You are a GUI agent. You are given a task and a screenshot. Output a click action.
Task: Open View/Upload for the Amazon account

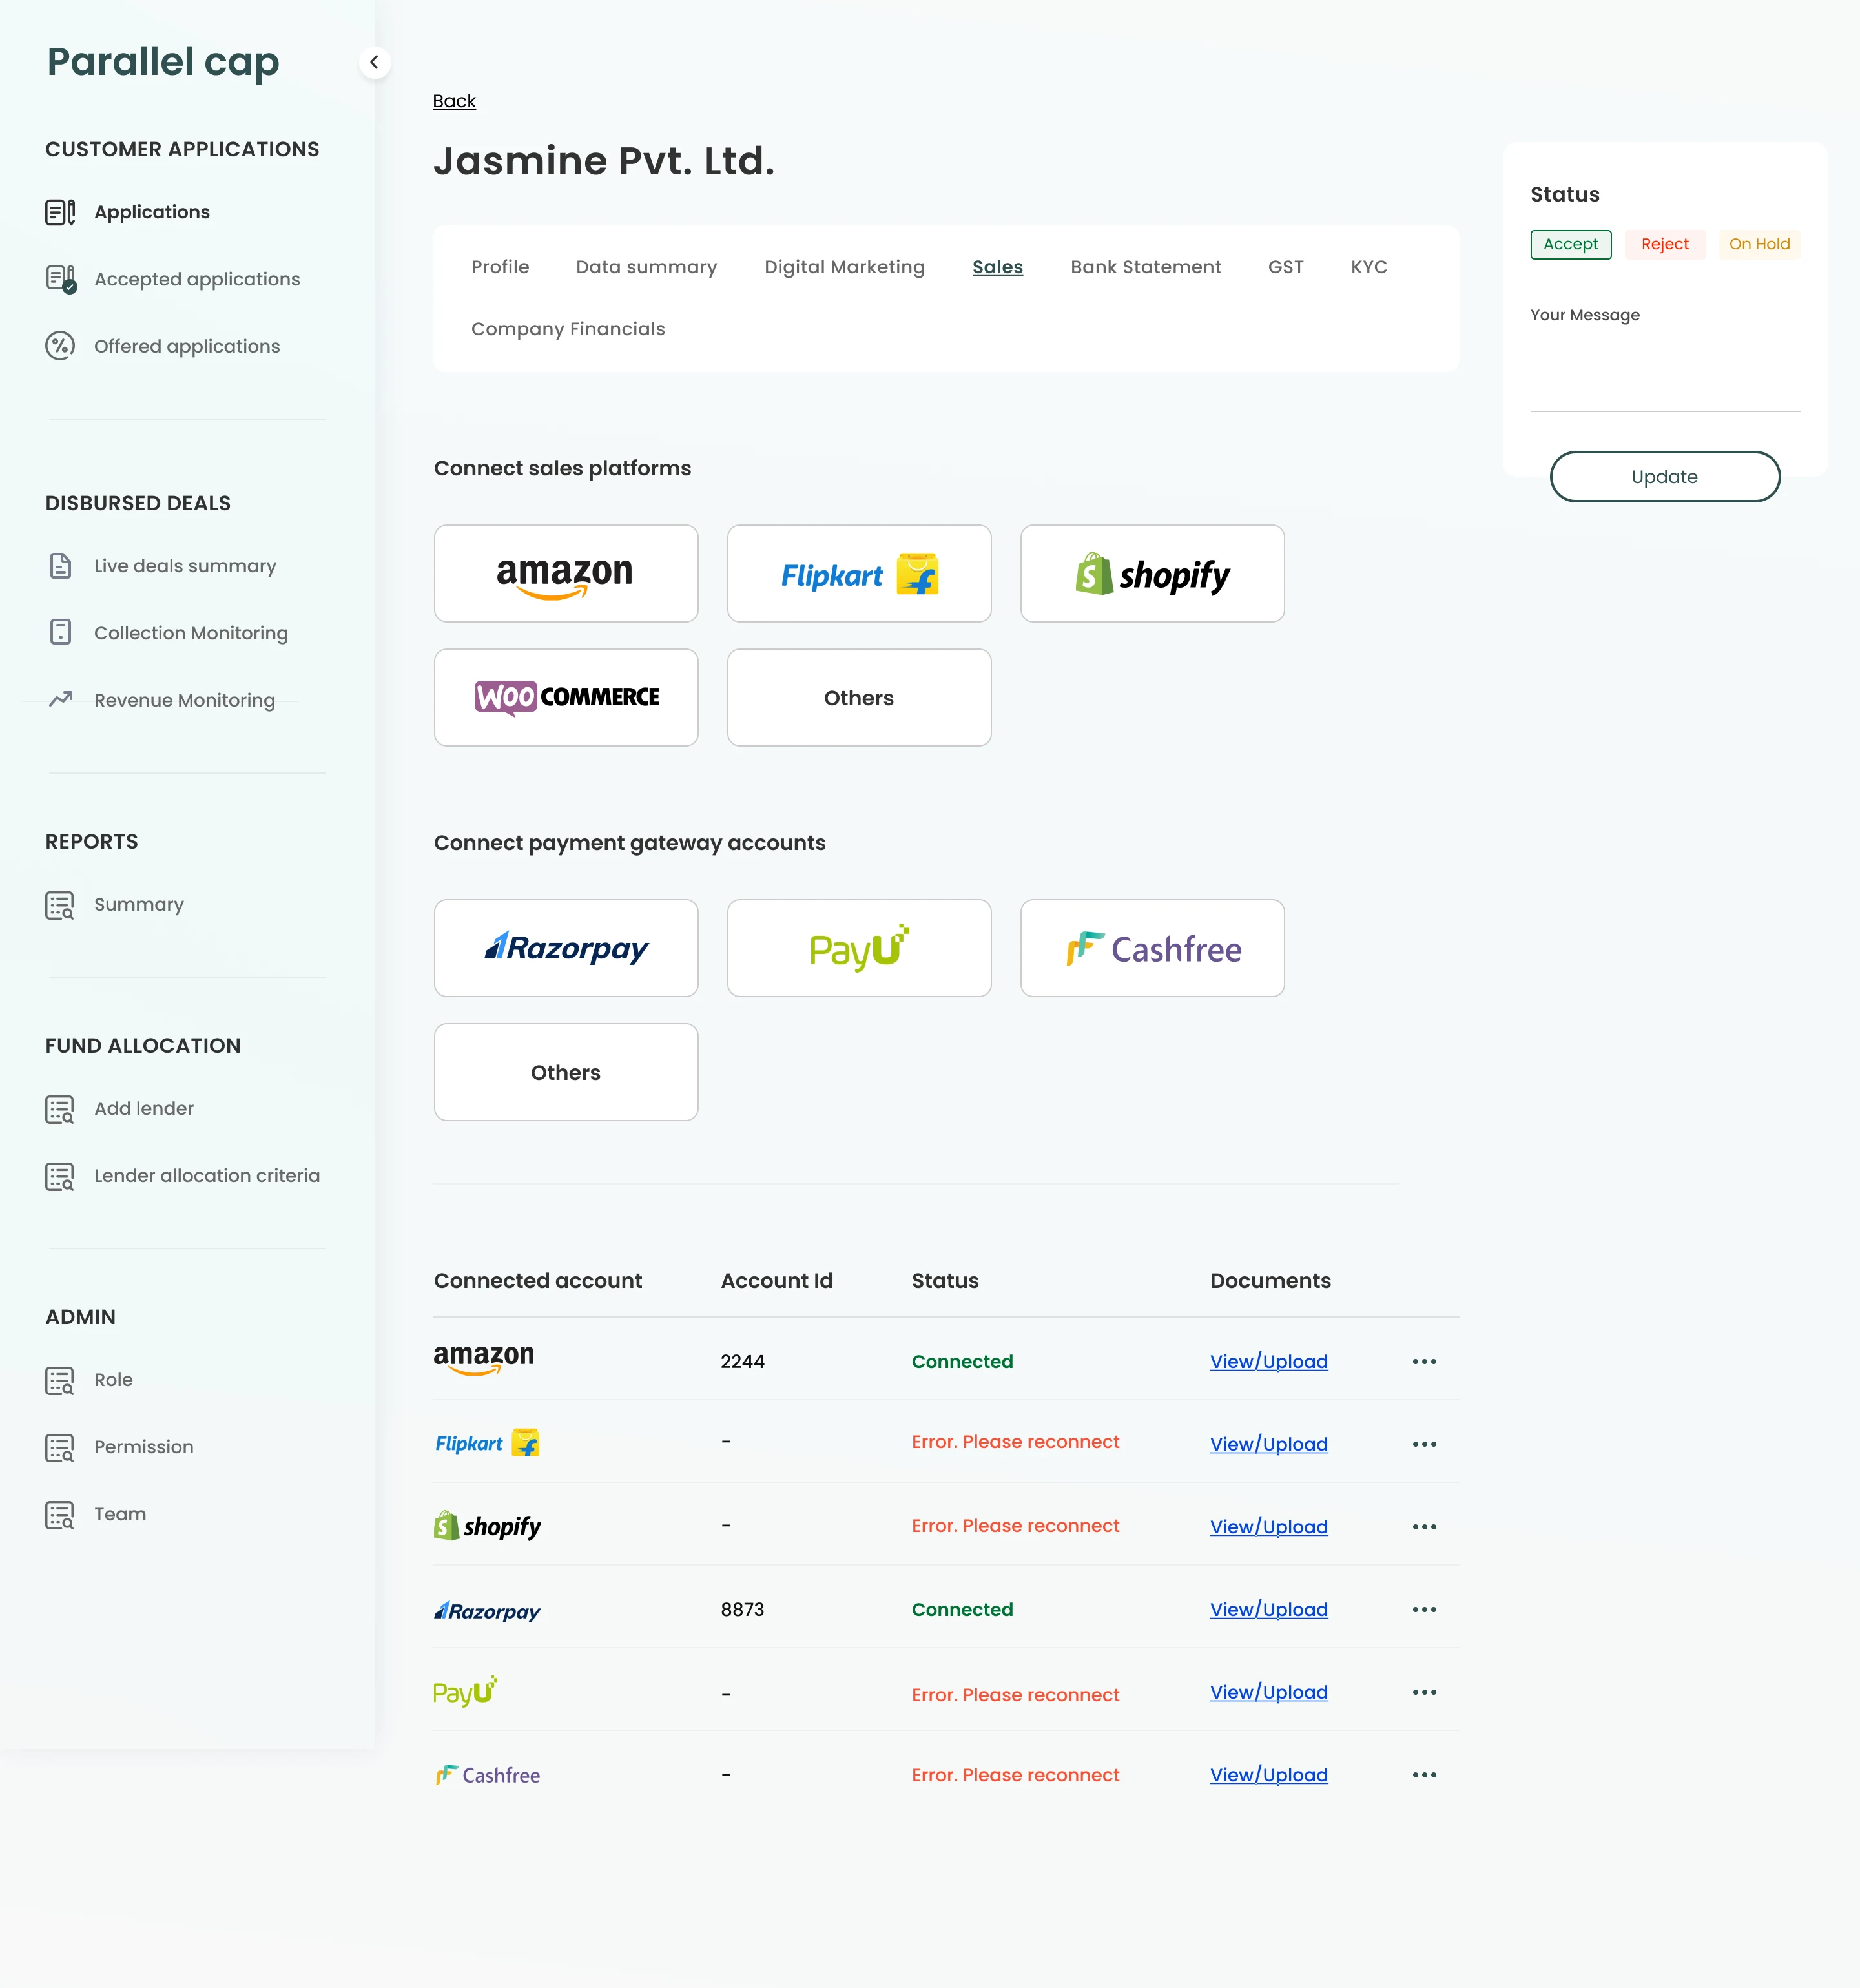[1269, 1362]
